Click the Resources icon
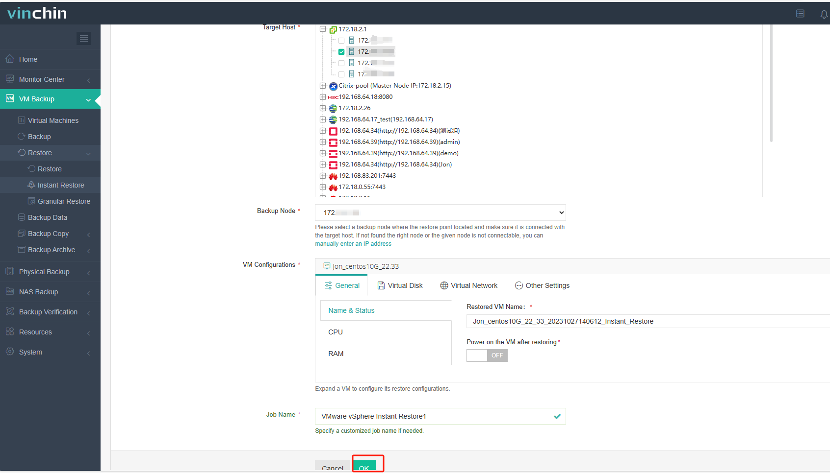The image size is (830, 473). (10, 331)
